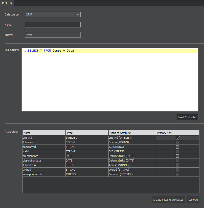Enable Primary Key for fullname
This screenshot has height=208, width=204.
click(x=177, y=142)
